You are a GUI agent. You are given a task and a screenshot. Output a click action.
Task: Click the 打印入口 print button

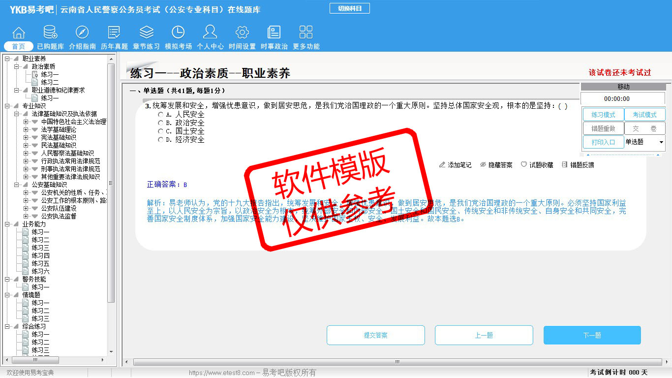(603, 142)
